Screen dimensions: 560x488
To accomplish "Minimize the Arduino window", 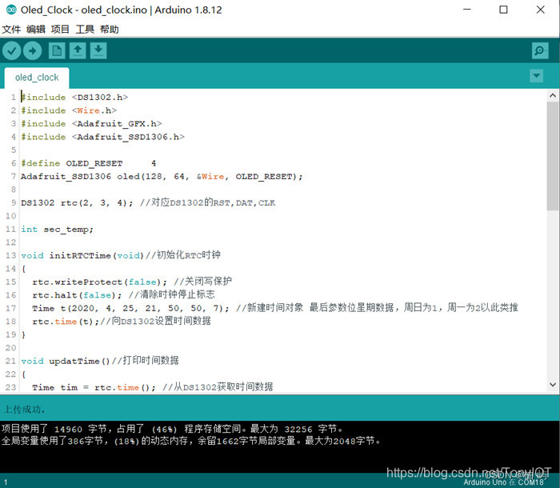I will coord(467,10).
